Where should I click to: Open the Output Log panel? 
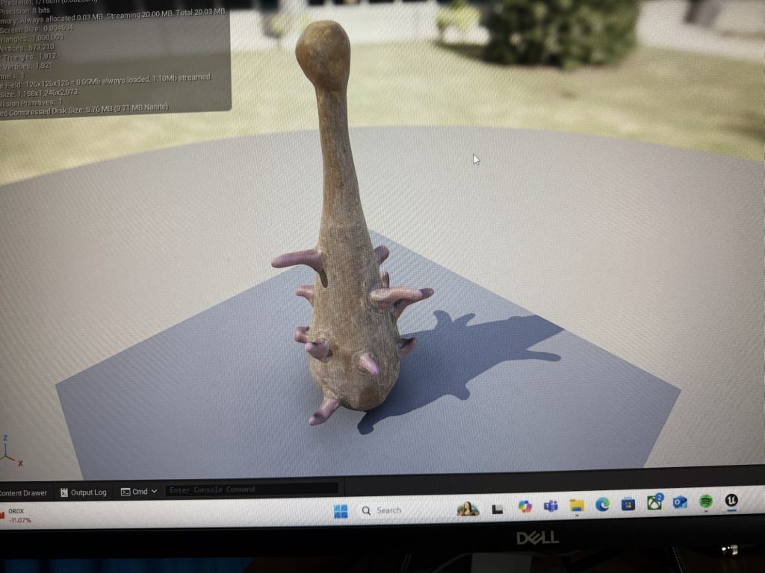tap(84, 492)
